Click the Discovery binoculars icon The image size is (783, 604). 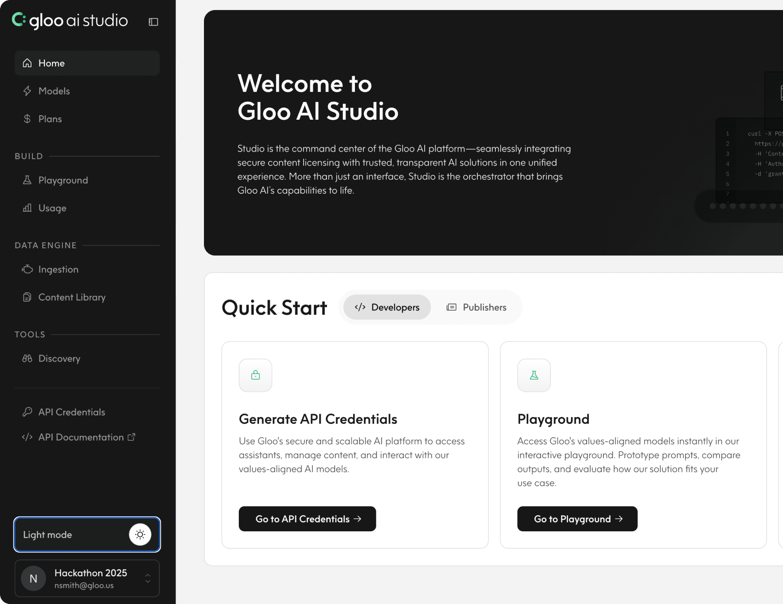[27, 359]
